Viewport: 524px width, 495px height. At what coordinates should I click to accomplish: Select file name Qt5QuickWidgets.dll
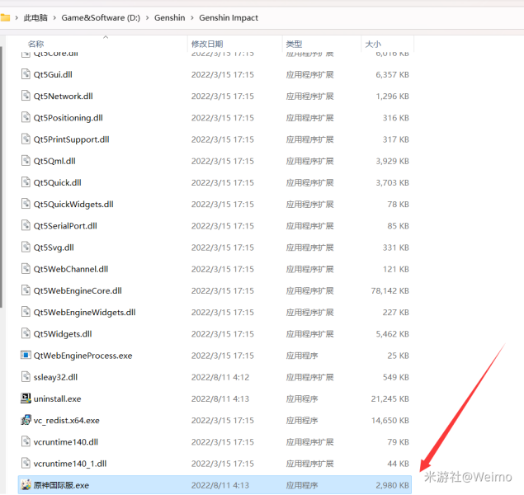73,204
